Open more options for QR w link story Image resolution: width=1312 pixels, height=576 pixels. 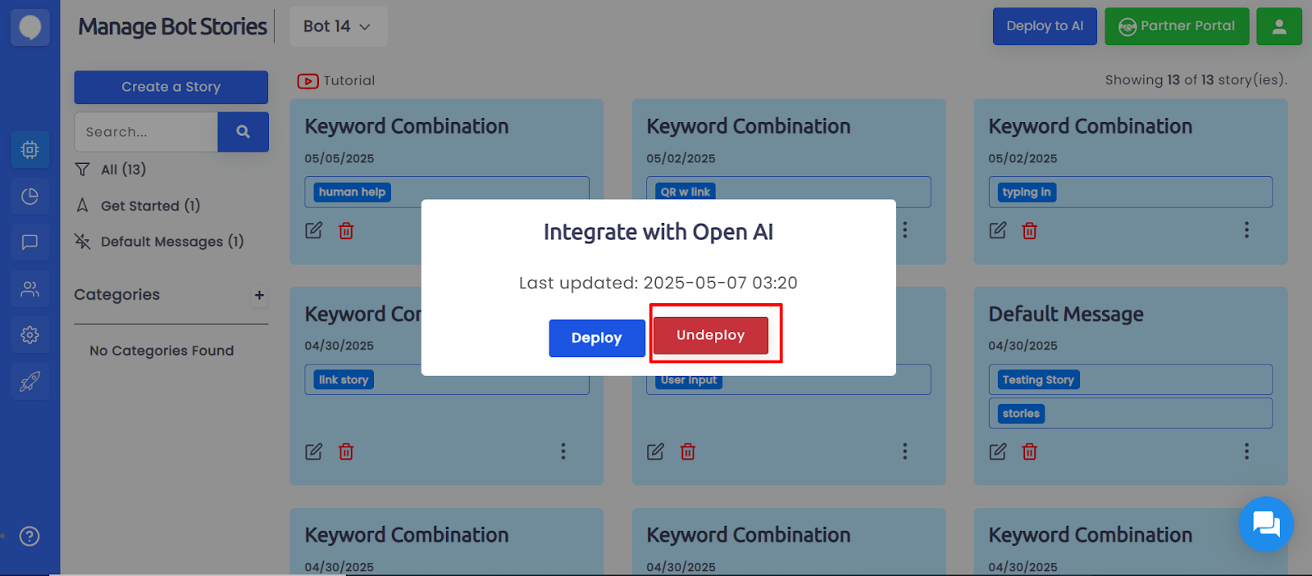coord(905,230)
